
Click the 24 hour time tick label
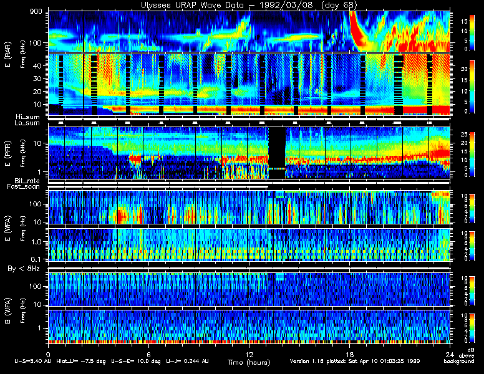450,354
